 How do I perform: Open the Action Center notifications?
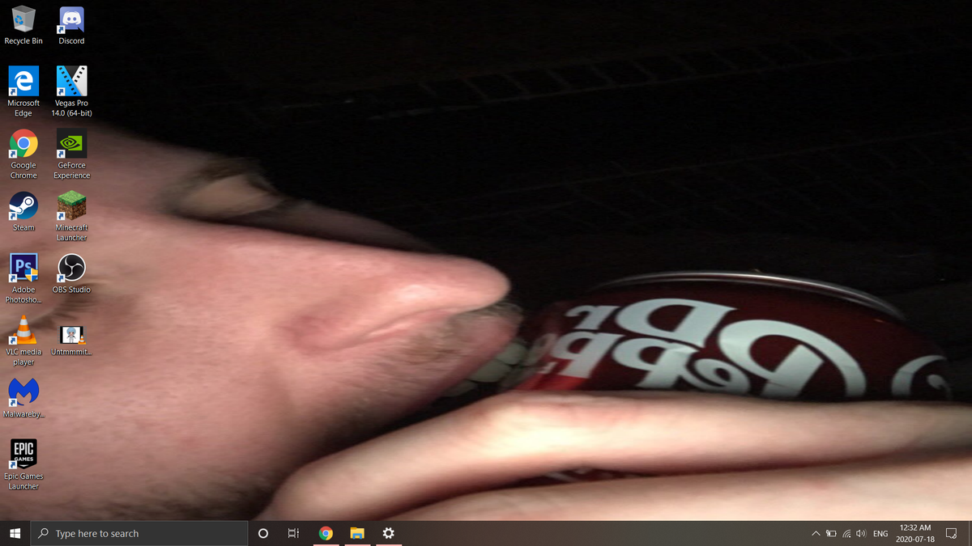tap(952, 534)
